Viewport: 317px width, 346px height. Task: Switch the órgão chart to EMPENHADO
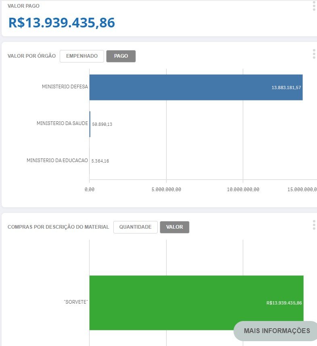point(82,56)
